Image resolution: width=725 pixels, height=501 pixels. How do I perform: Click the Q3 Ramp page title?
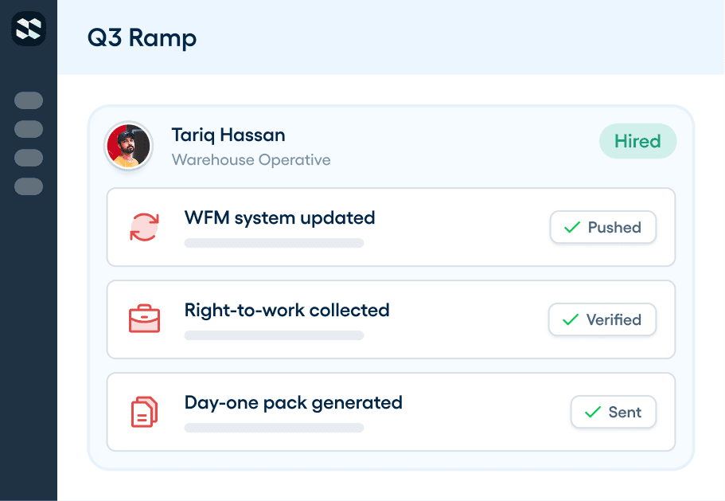pos(142,38)
